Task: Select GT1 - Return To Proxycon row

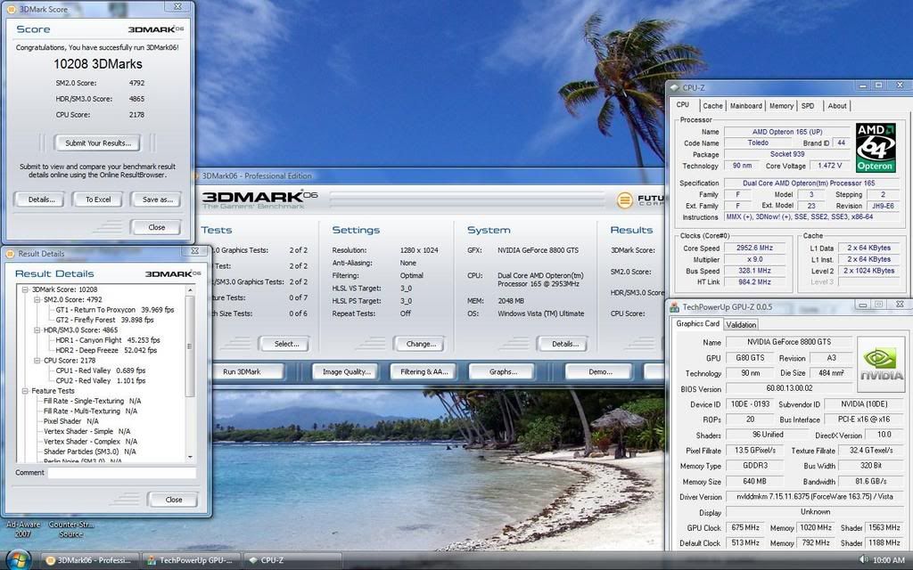Action: (x=115, y=310)
